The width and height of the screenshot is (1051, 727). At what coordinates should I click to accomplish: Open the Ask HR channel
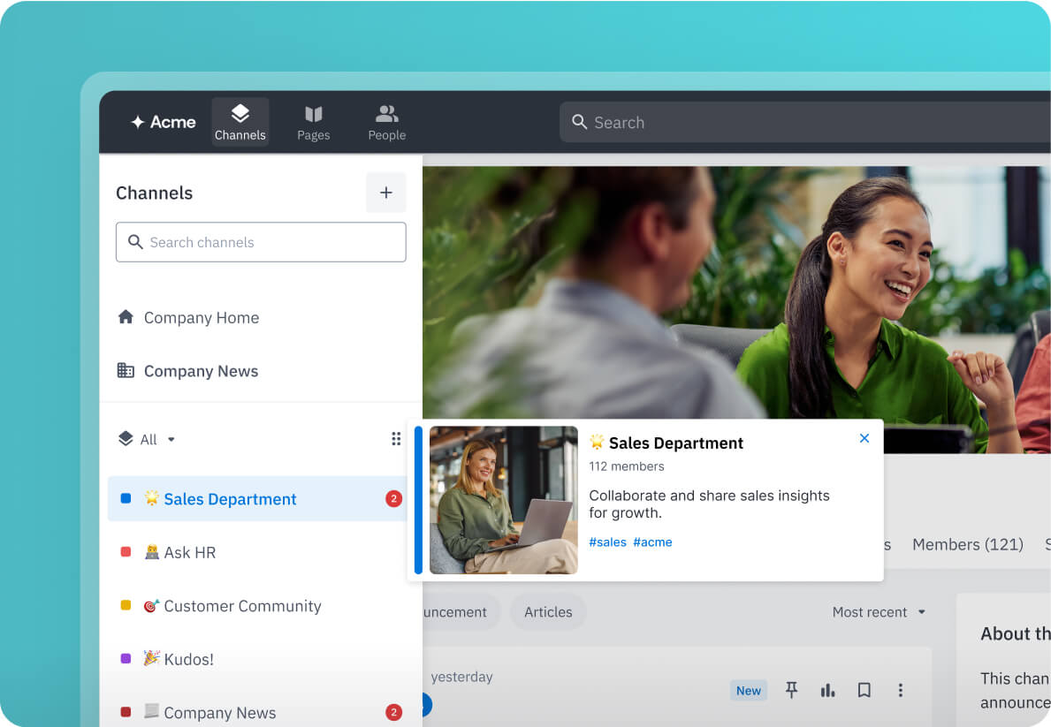[189, 552]
